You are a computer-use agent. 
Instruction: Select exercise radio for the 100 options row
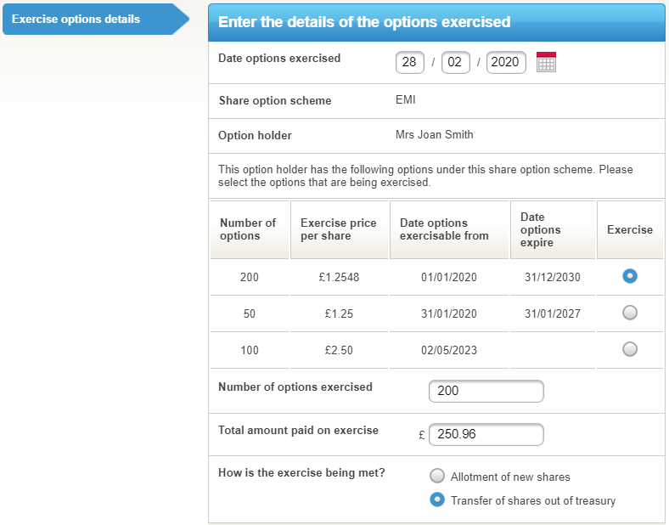pos(630,348)
